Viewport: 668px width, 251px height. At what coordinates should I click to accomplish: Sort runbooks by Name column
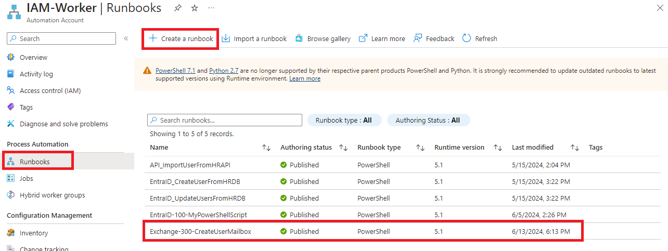click(x=266, y=148)
